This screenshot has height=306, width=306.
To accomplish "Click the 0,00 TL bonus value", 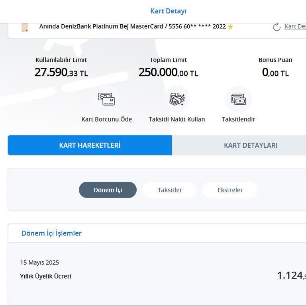I will (x=275, y=73).
